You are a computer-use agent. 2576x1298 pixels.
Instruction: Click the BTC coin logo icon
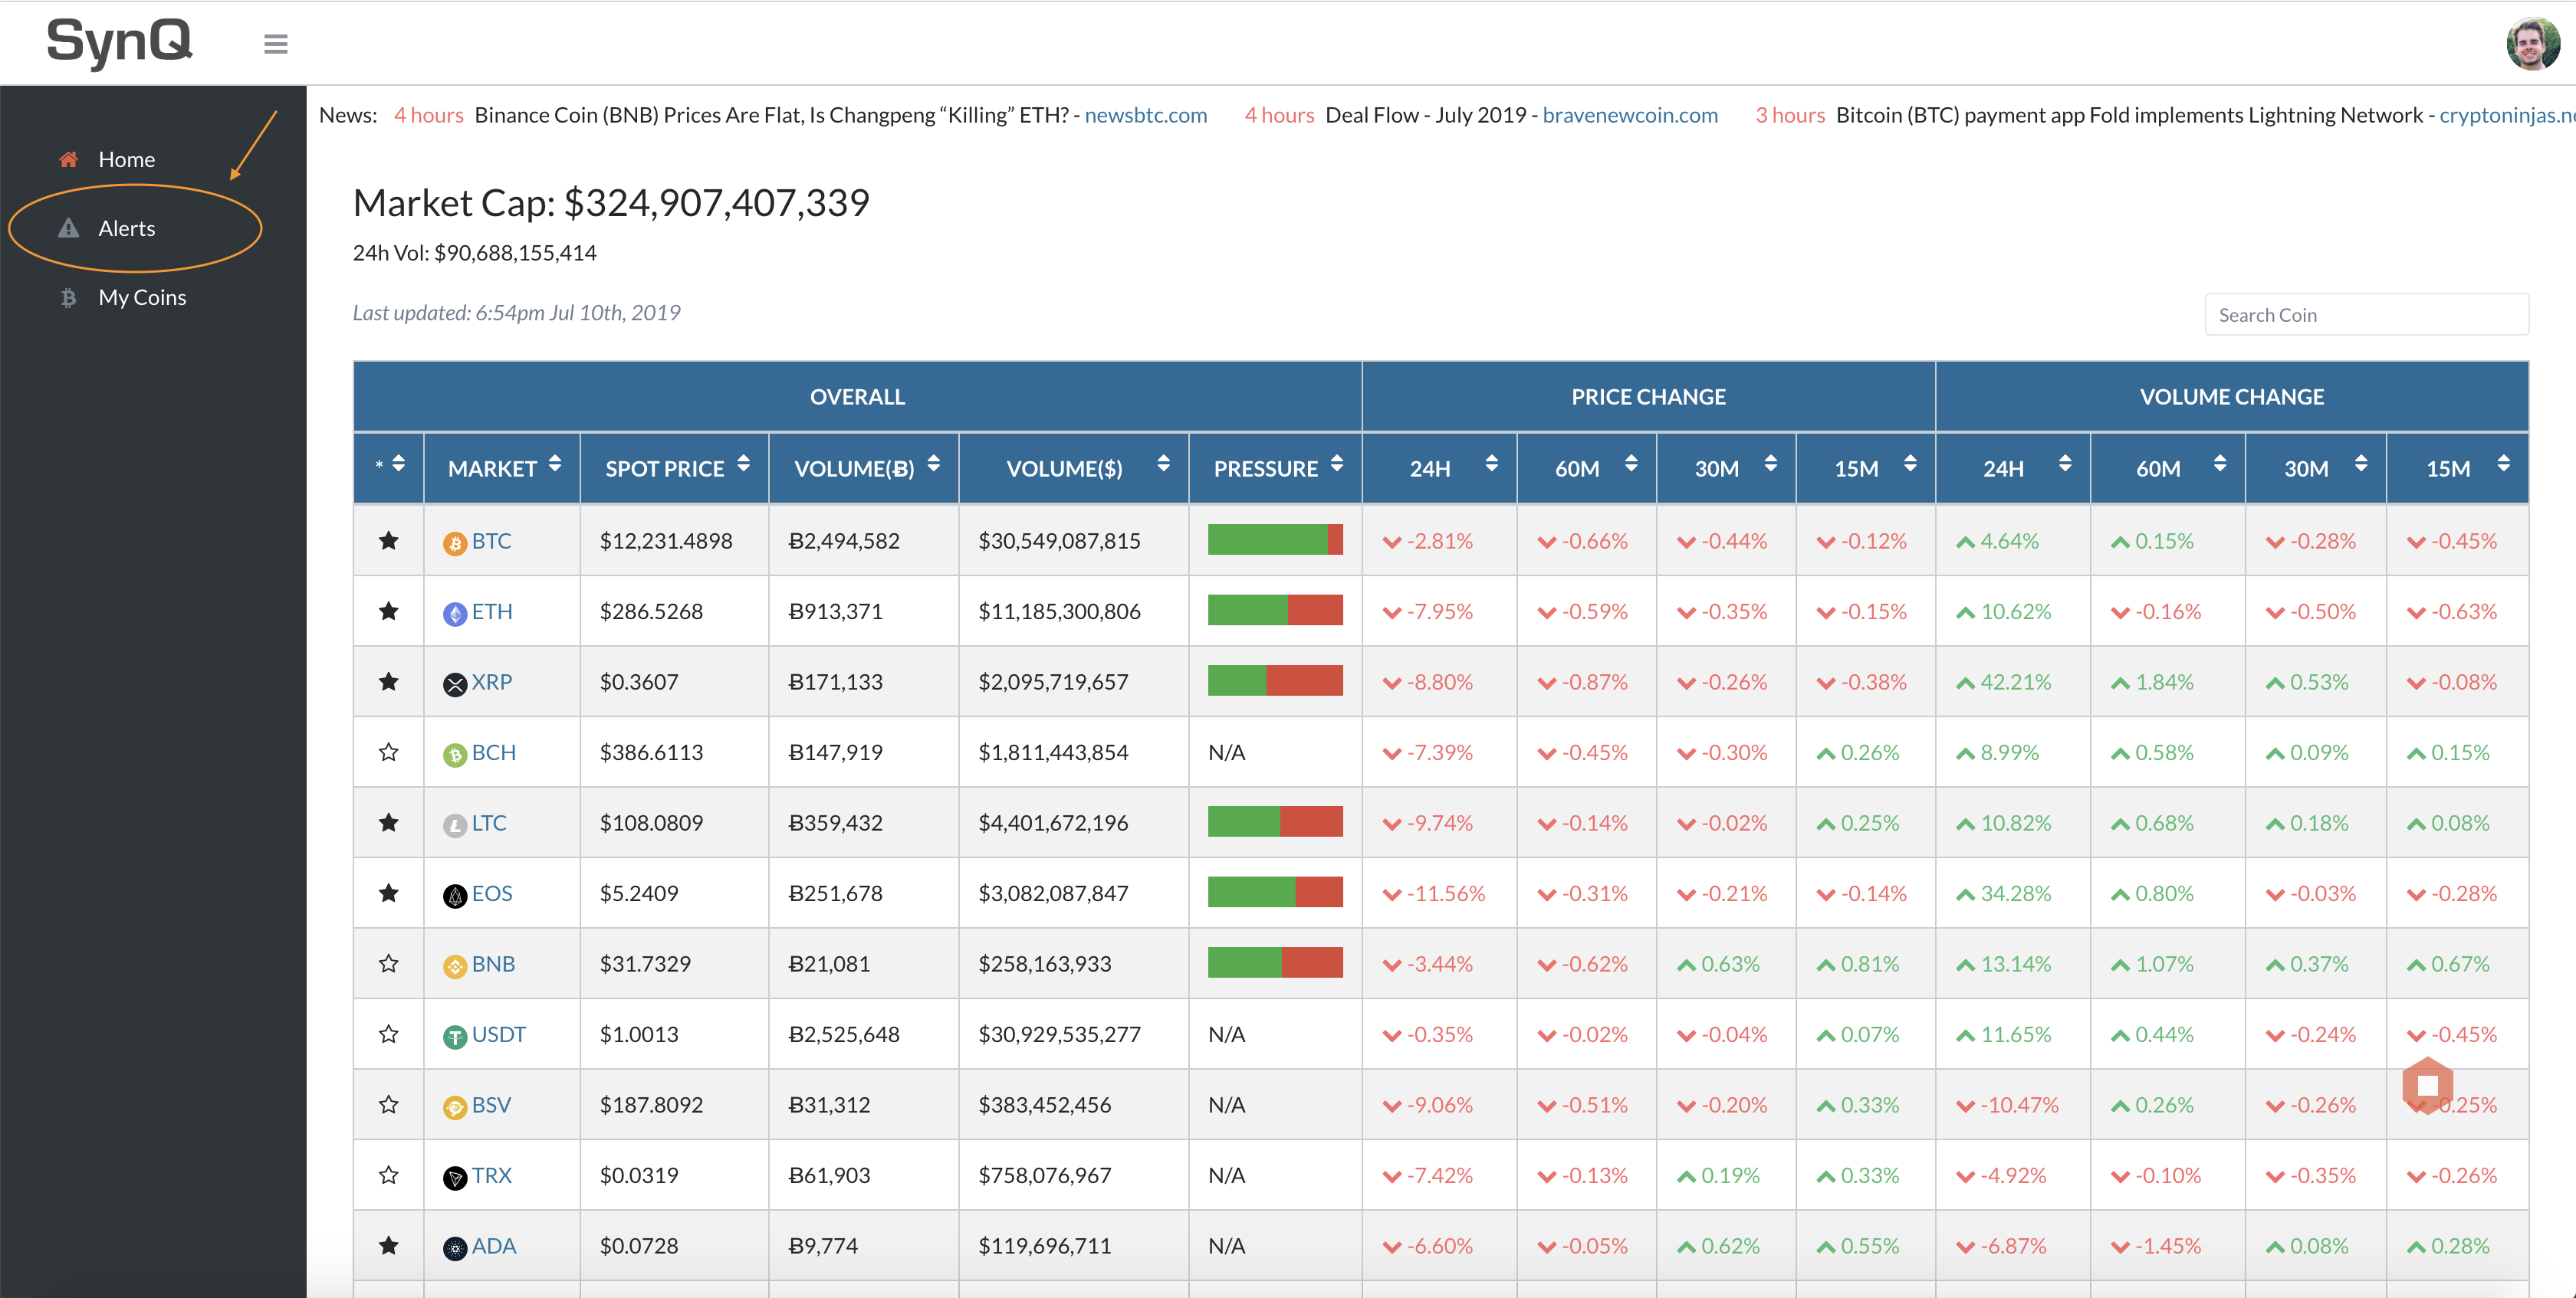(455, 543)
